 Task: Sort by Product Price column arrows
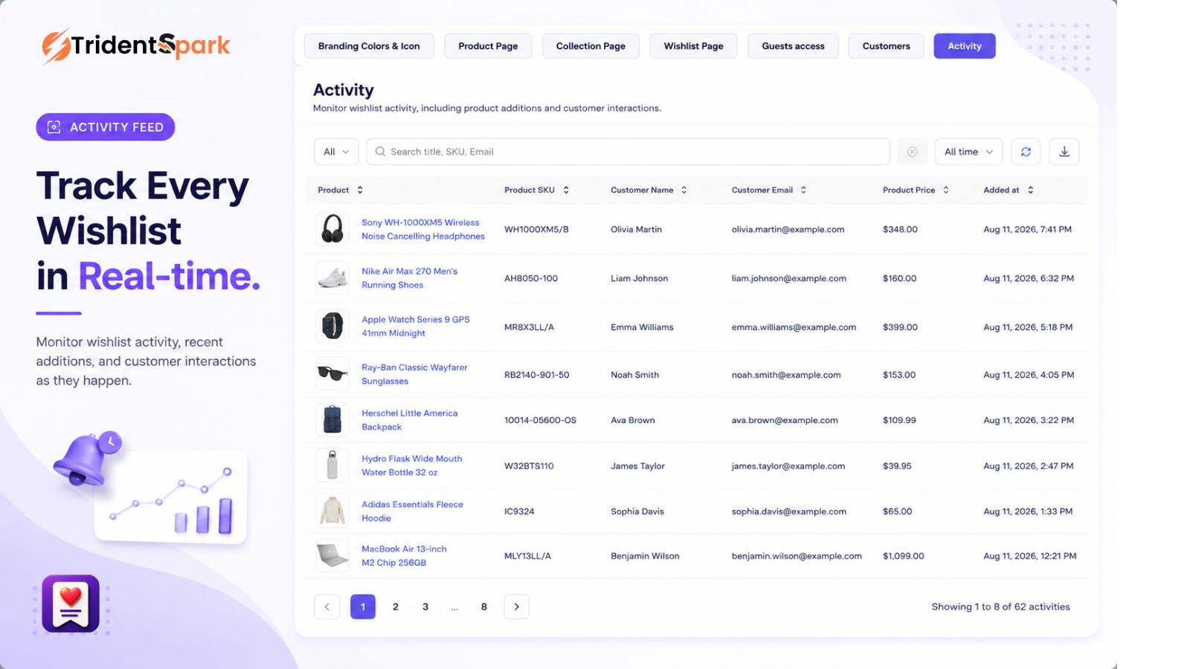(946, 190)
